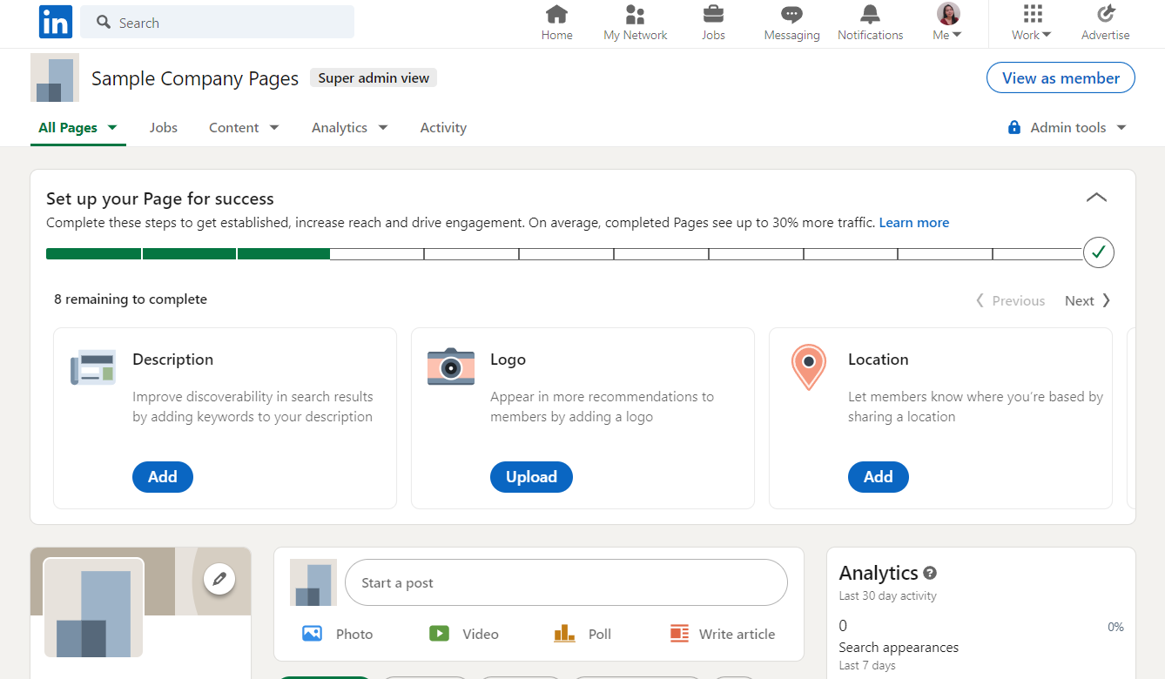Click the 0% value in Analytics
Screen dimensions: 1165x679
(x=1115, y=627)
